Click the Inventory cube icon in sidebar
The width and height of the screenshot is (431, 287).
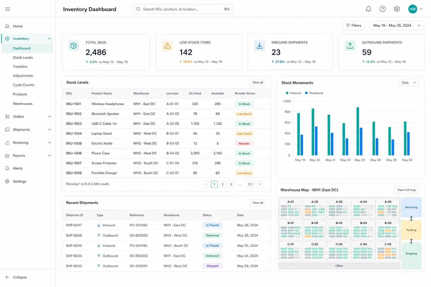[x=7, y=39]
